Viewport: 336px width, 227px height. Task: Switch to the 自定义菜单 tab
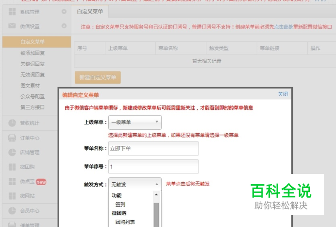click(x=90, y=12)
